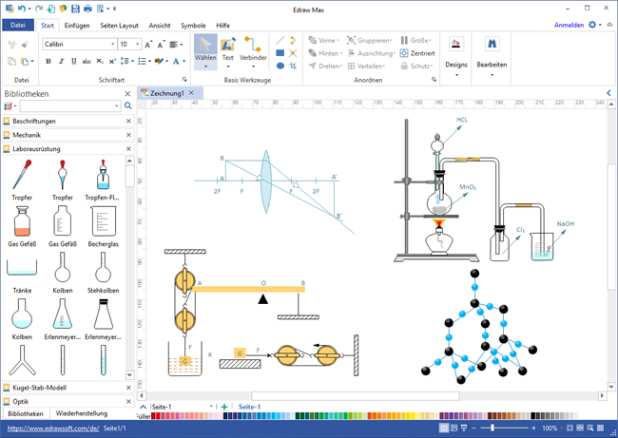Switch to the Wiederherstellung panel tab

point(82,413)
